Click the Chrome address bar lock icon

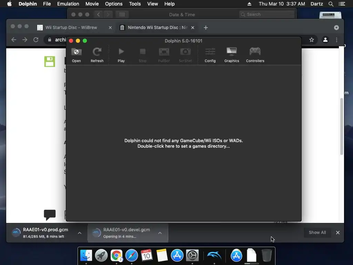50,40
